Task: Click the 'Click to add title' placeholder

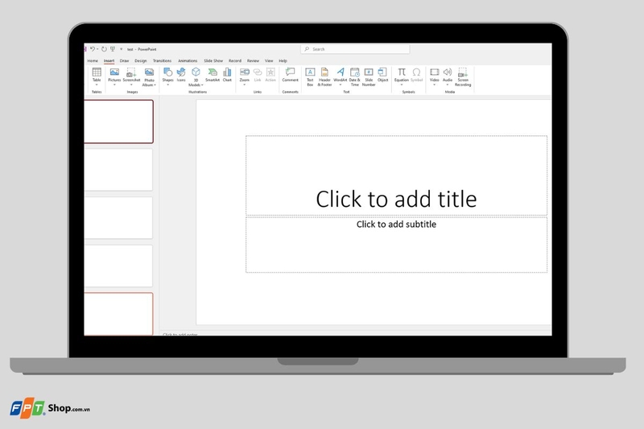Action: pos(396,175)
